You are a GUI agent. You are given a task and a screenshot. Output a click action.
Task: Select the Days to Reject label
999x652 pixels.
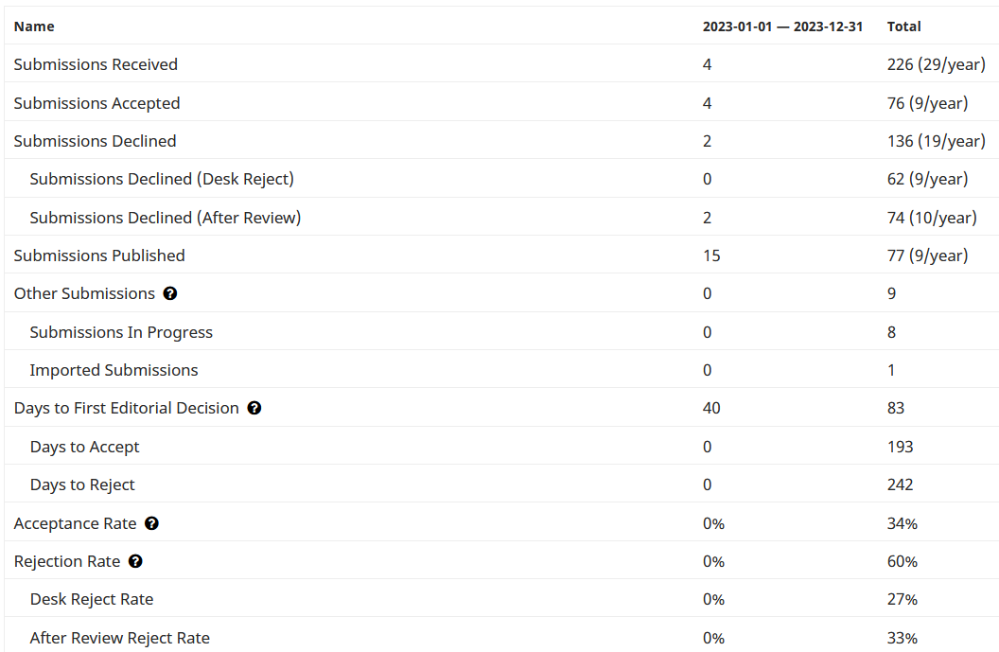tap(82, 485)
